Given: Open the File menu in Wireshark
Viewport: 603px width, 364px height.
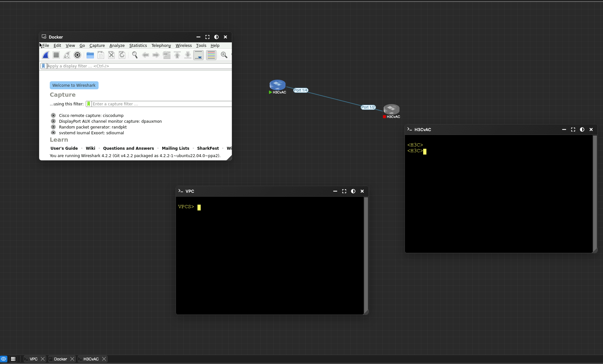Looking at the screenshot, I should (46, 45).
